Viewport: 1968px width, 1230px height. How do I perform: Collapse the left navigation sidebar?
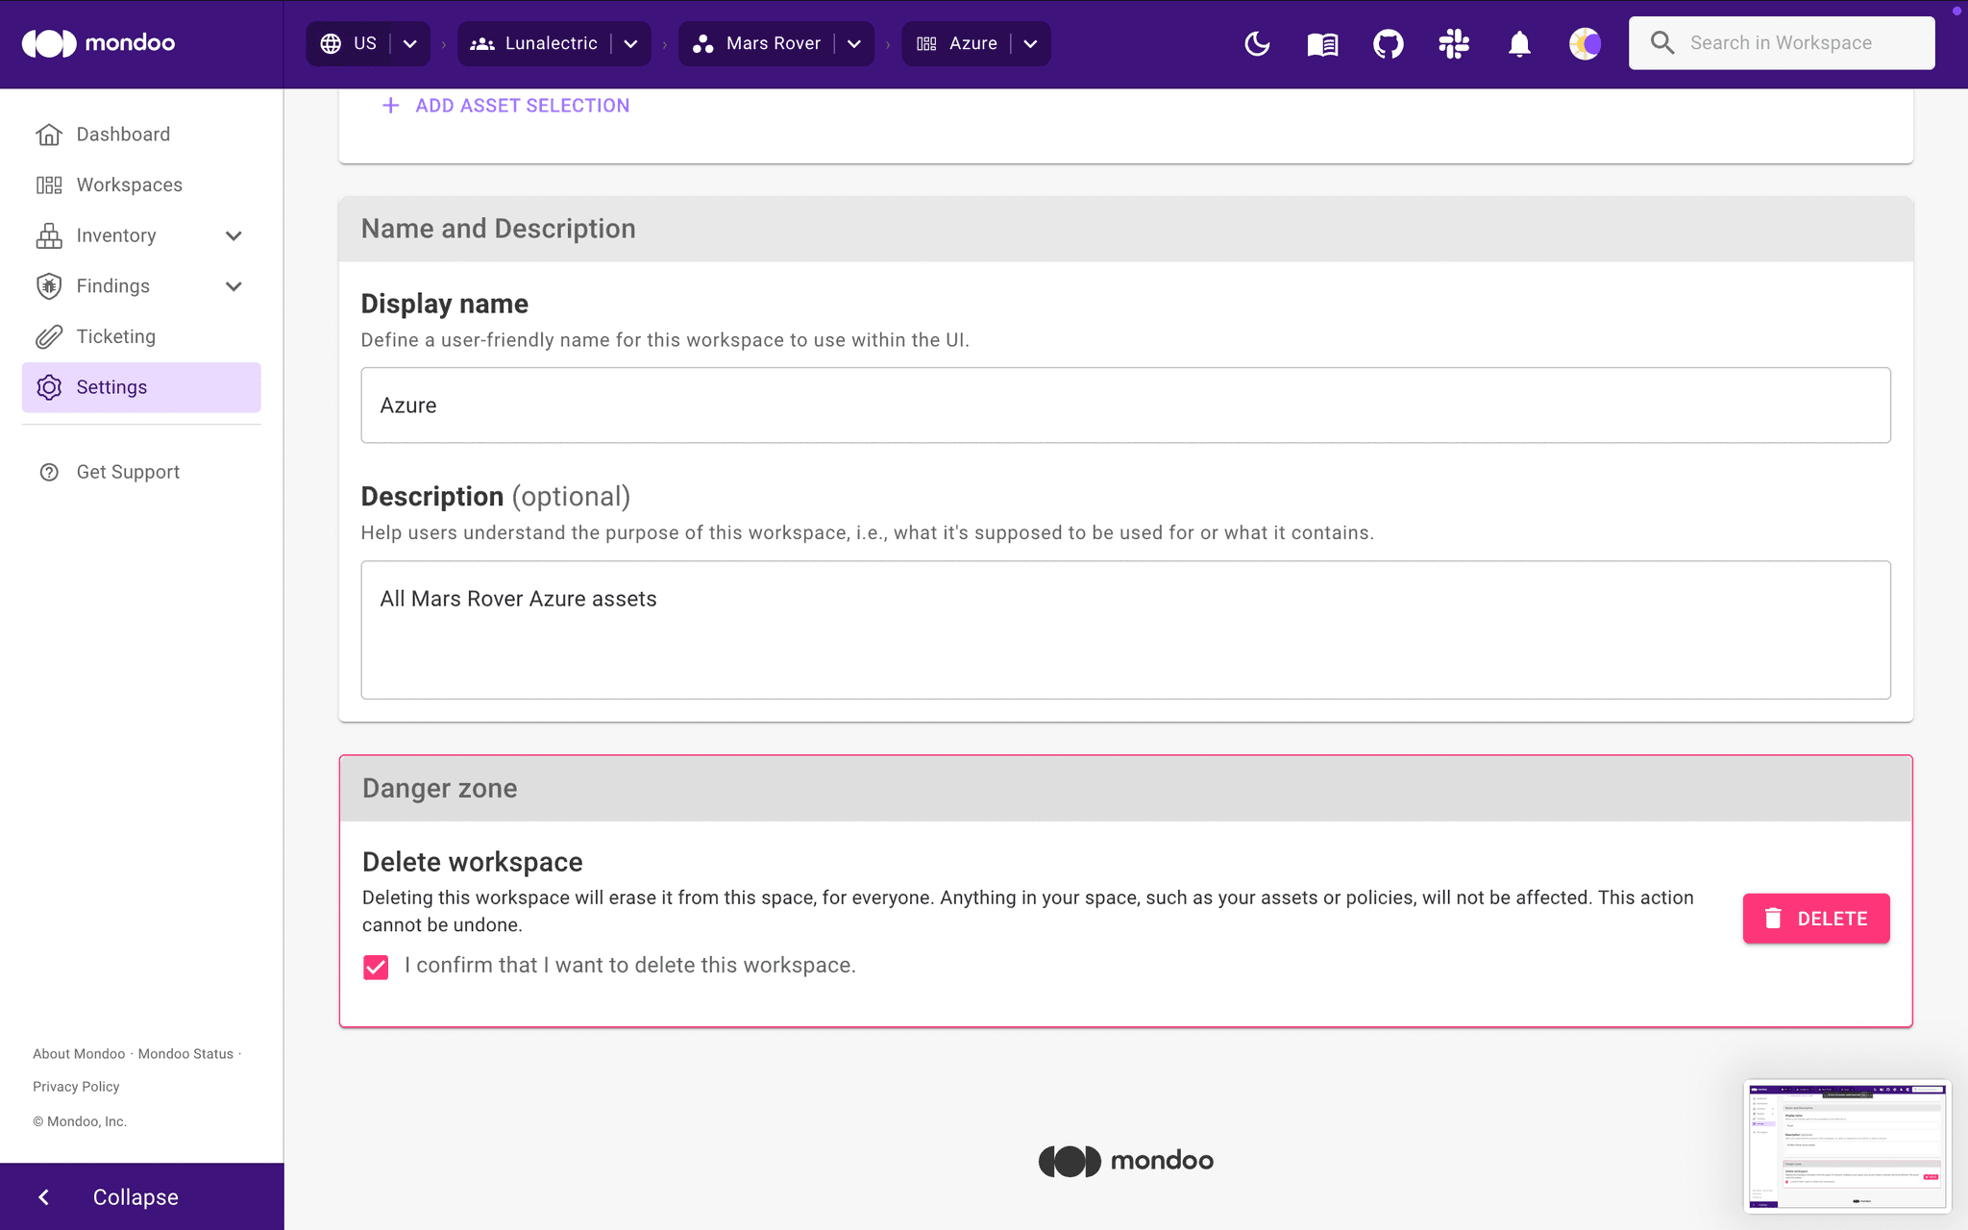[134, 1196]
